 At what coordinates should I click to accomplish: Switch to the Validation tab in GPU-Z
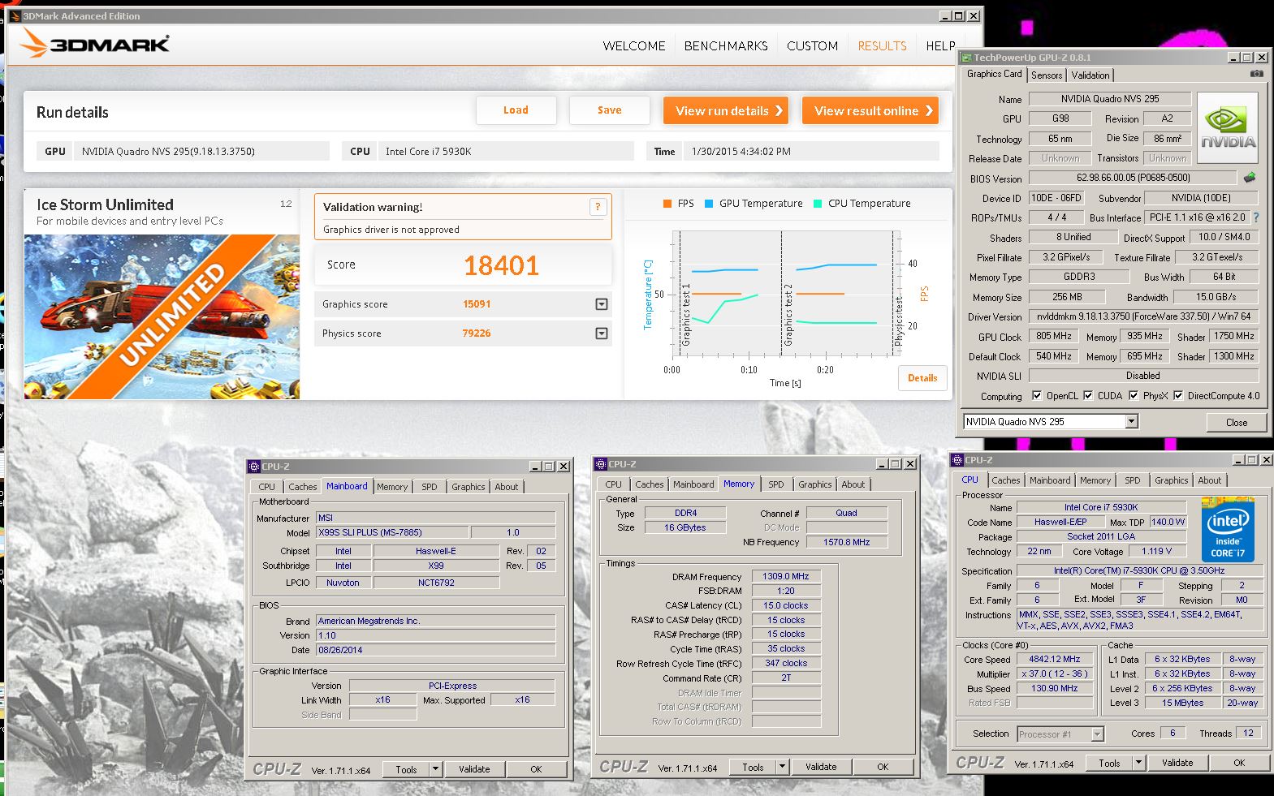(1090, 75)
